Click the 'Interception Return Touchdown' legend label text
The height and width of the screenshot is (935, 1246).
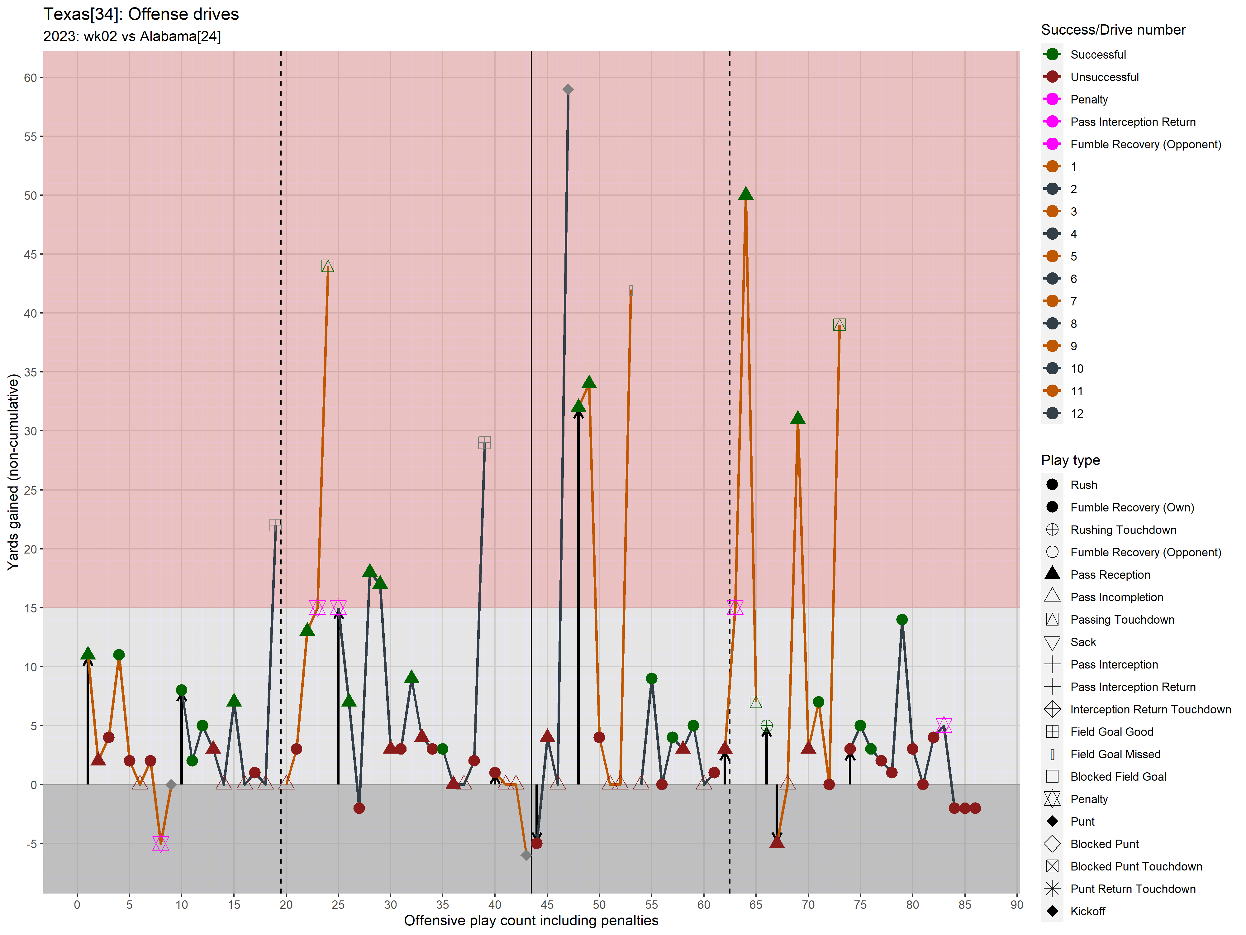(x=1150, y=710)
